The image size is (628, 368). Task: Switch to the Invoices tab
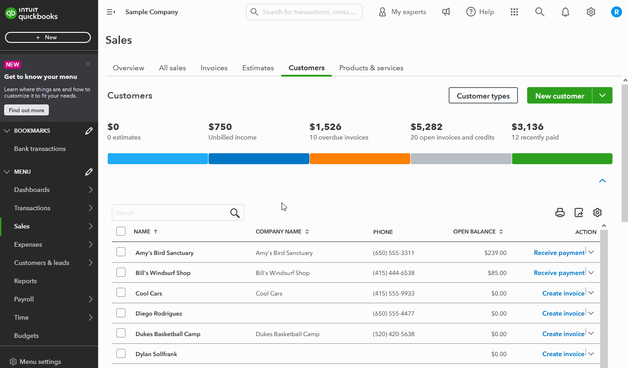[x=214, y=68]
